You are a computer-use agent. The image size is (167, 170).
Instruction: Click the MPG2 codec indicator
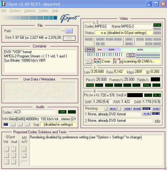(157, 25)
